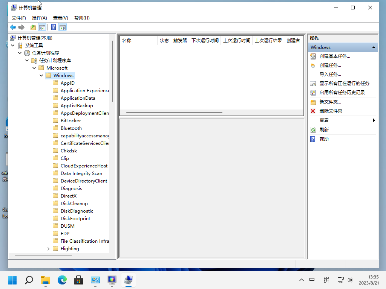Click the tree pane vertical scrollbar
Image resolution: width=386 pixels, height=289 pixels.
click(x=112, y=71)
